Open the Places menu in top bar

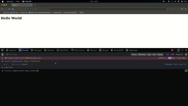click(x=18, y=1)
